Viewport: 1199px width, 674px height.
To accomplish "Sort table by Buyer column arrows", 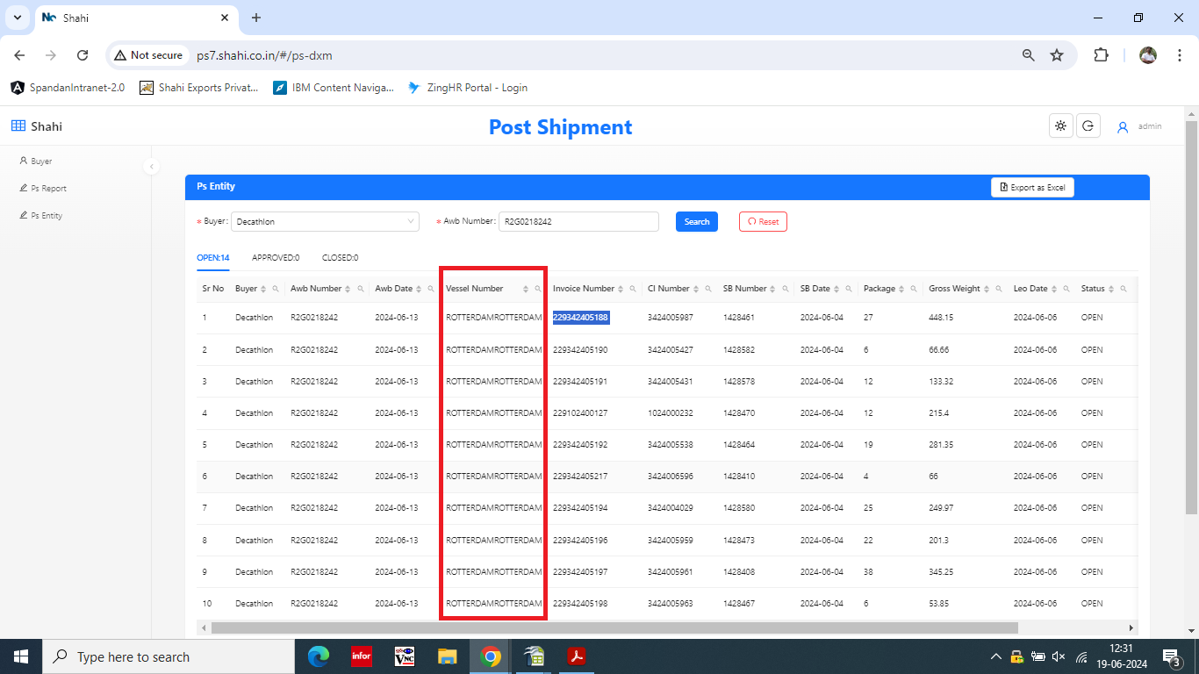I will (x=263, y=289).
